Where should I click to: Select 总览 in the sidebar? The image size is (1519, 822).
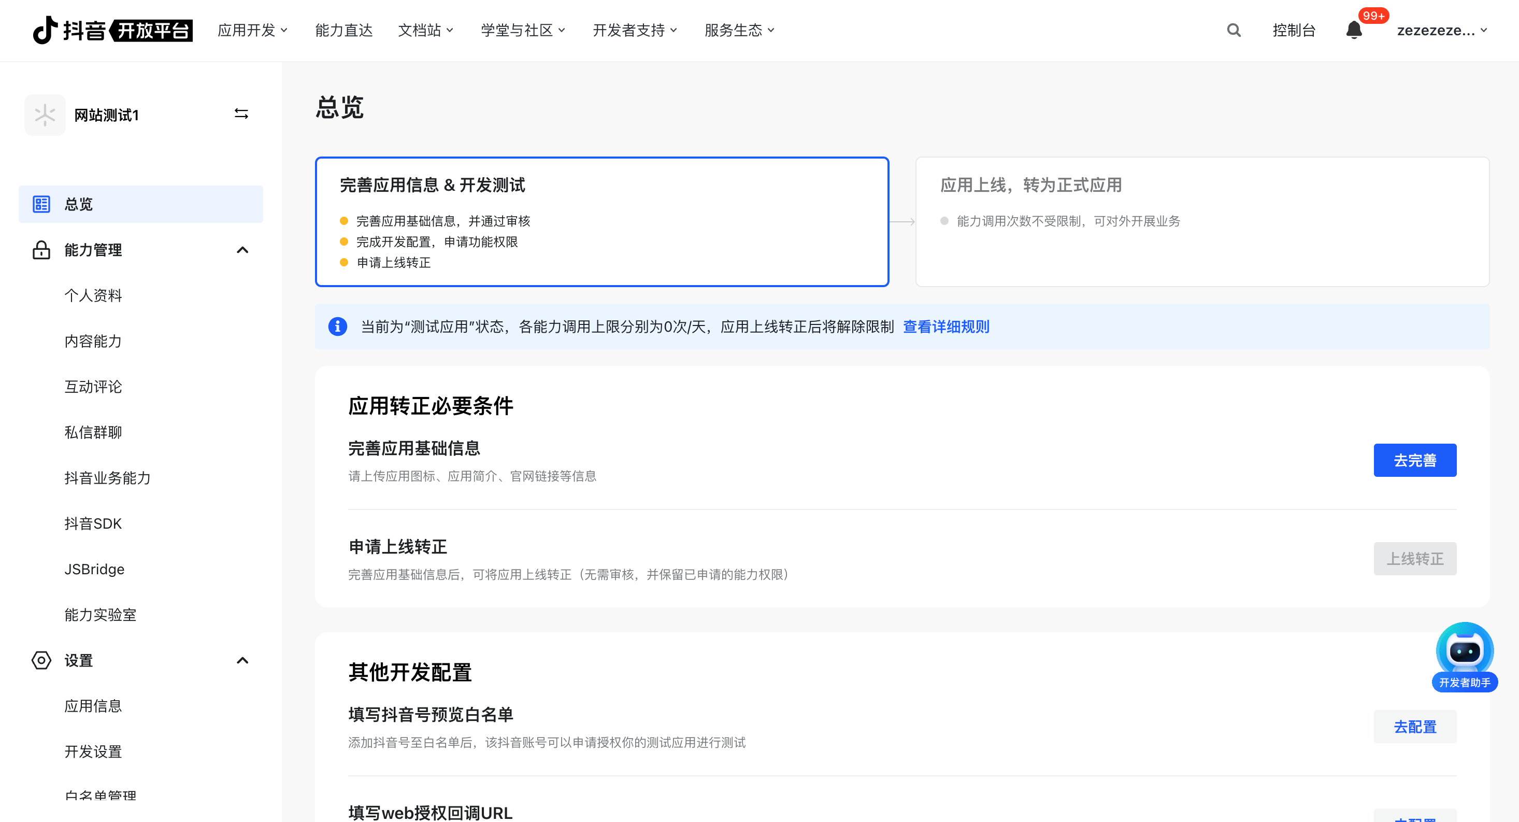point(141,204)
